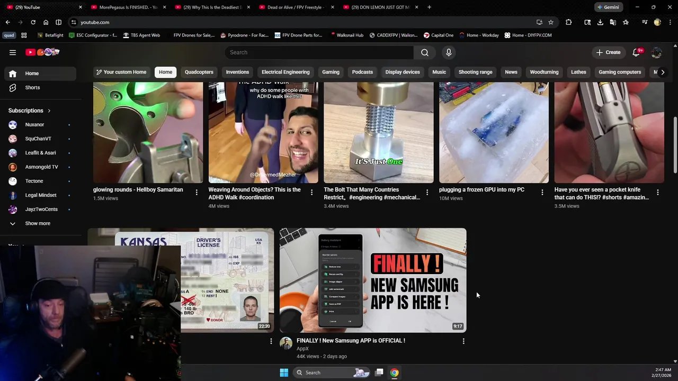Open Windows Start menu
The image size is (678, 381).
284,373
